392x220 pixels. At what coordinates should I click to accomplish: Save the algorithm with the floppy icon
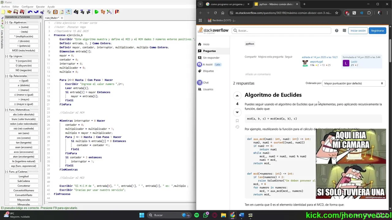(x=16, y=12)
